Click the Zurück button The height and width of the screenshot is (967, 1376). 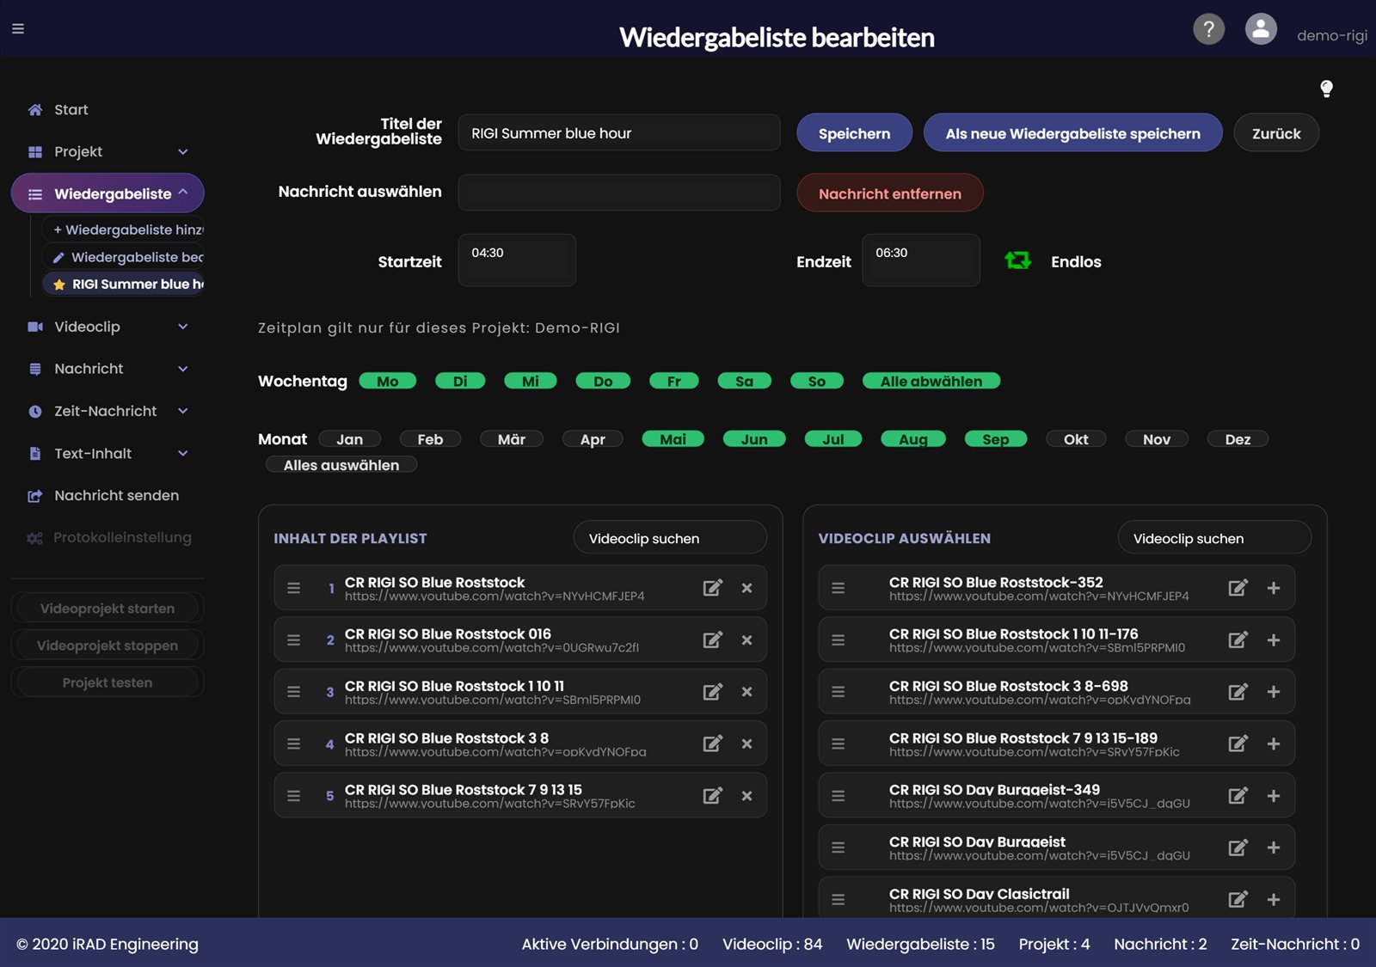[x=1276, y=133]
